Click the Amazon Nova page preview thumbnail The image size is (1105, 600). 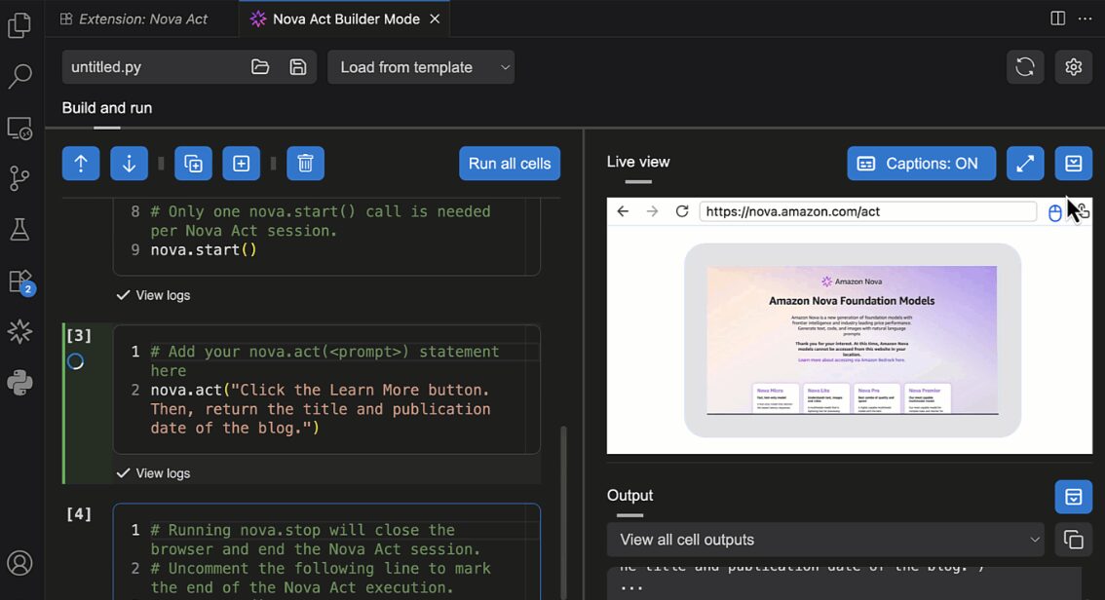pyautogui.click(x=852, y=340)
